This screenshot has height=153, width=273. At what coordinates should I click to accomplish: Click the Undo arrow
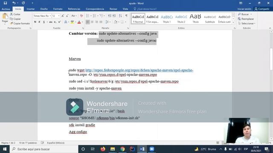(x=14, y=3)
